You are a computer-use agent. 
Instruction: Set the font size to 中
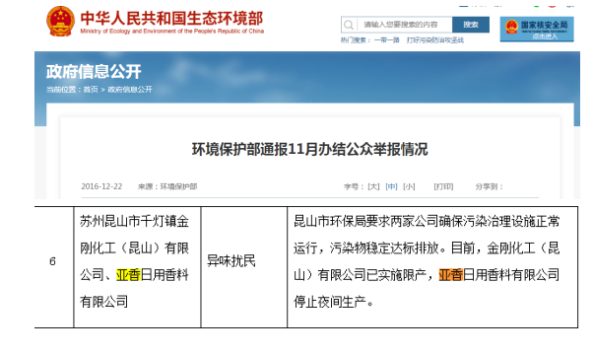click(391, 186)
